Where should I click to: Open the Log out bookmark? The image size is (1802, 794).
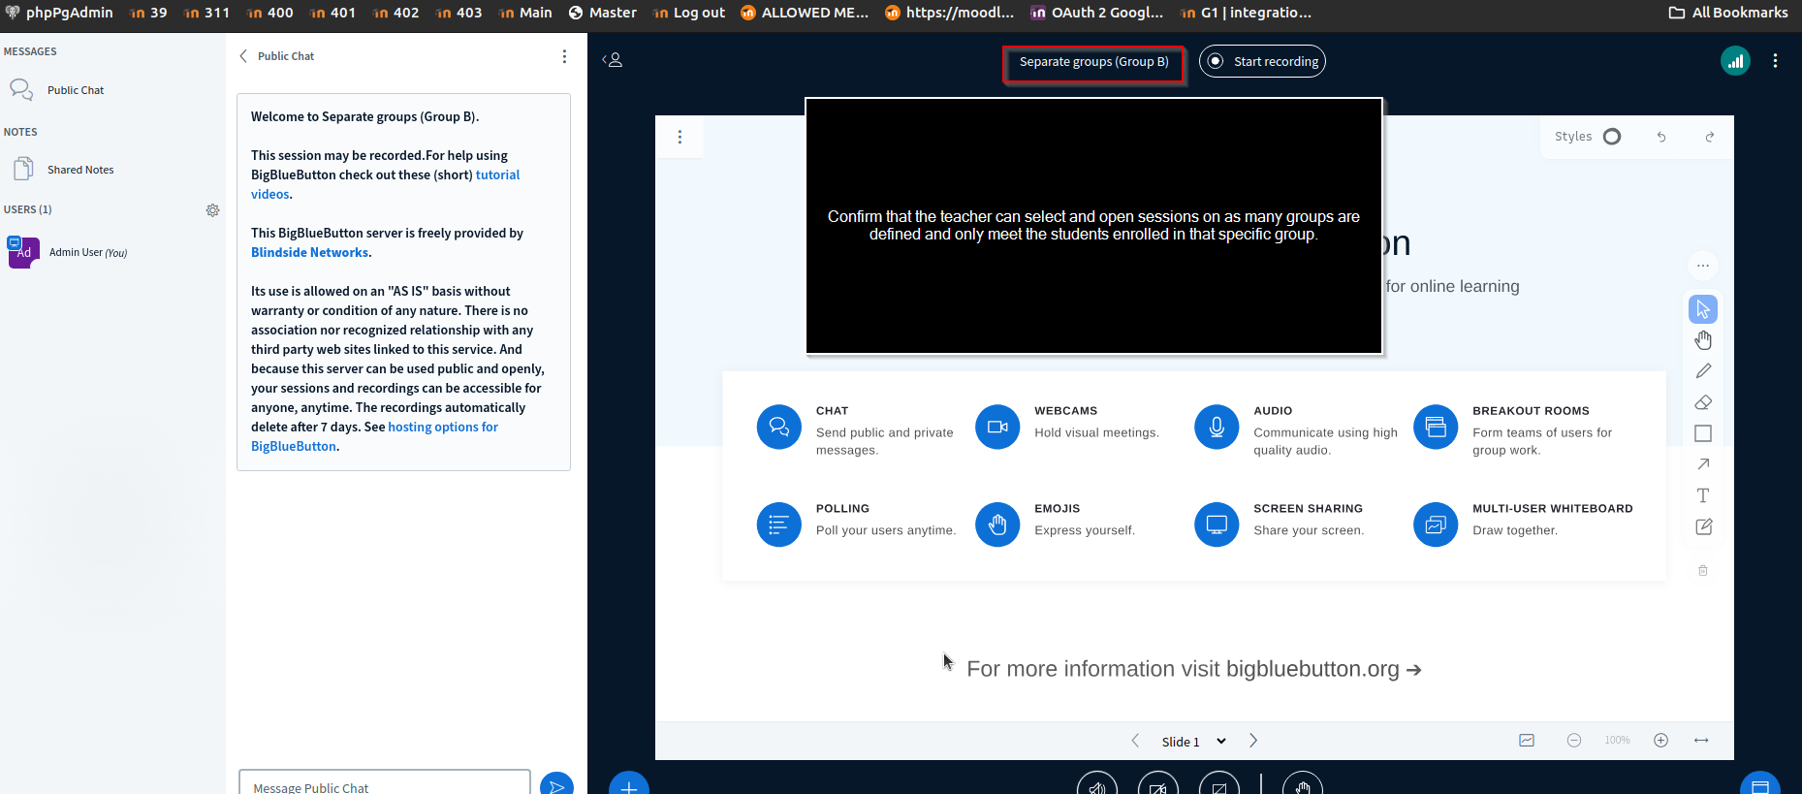point(690,13)
